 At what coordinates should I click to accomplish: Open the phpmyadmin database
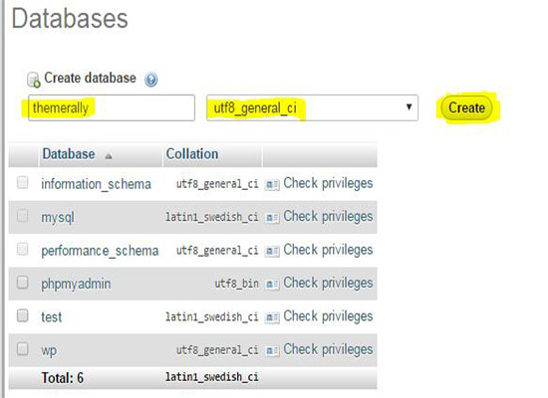76,284
